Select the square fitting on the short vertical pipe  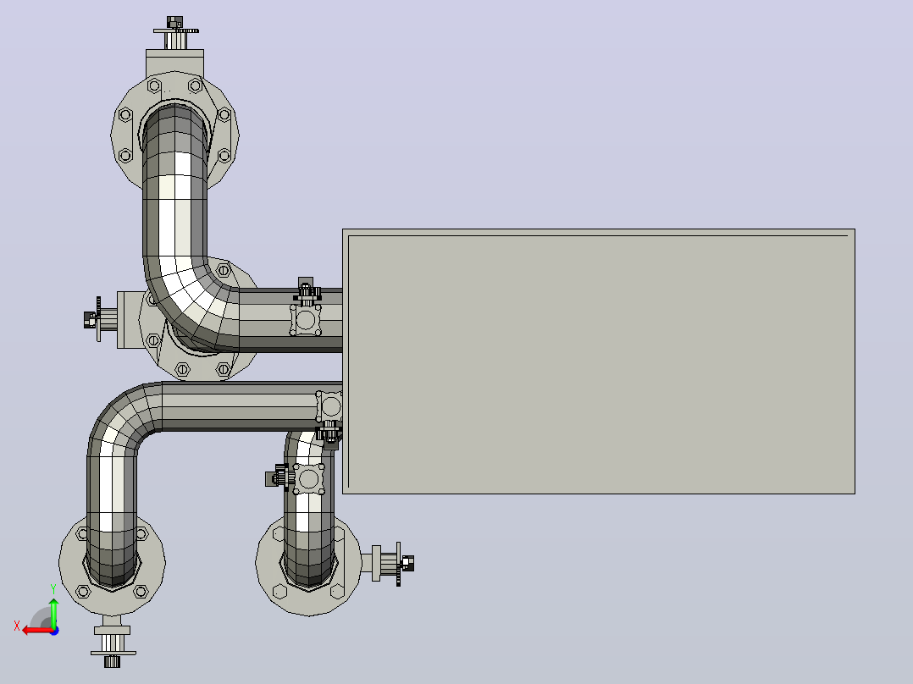[x=308, y=478]
